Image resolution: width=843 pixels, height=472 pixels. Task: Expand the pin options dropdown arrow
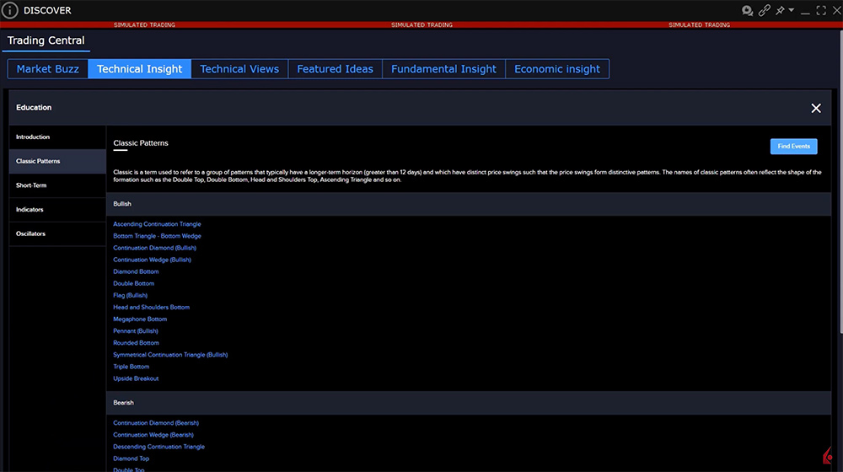792,9
